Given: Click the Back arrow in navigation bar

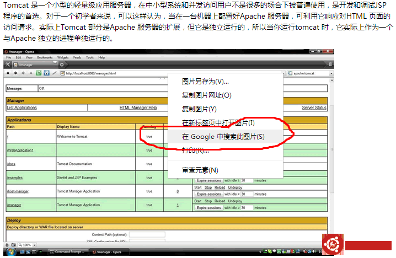Looking at the screenshot, I should [x=15, y=73].
